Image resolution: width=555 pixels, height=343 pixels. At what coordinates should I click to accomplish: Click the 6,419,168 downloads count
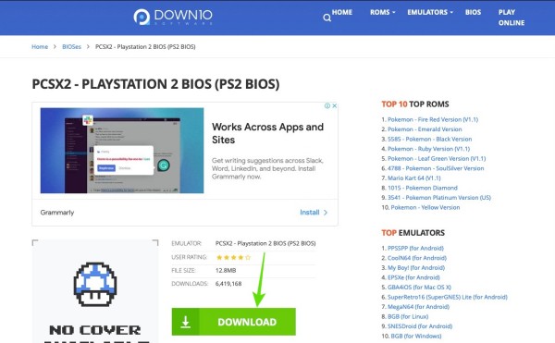pyautogui.click(x=228, y=284)
